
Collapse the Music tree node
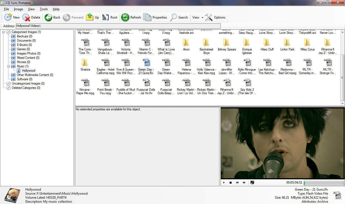pyautogui.click(x=9, y=66)
